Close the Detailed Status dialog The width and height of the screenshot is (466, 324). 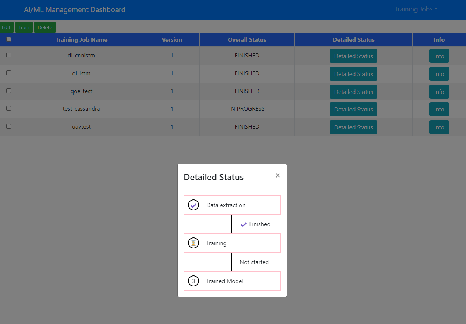278,175
